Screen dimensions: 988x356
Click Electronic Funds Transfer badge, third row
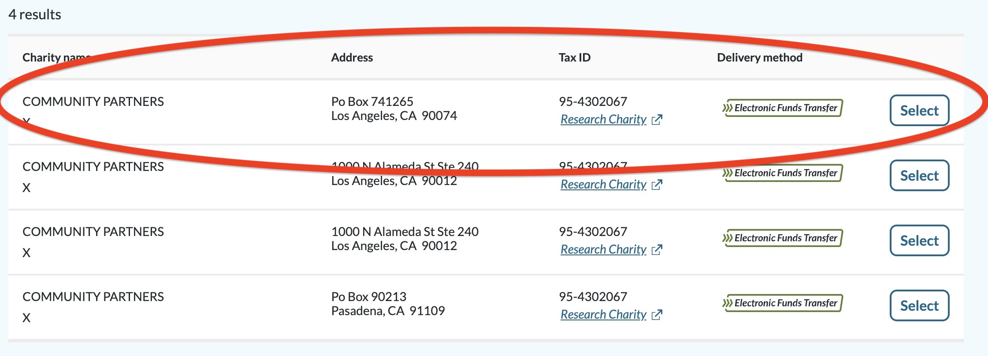point(782,238)
